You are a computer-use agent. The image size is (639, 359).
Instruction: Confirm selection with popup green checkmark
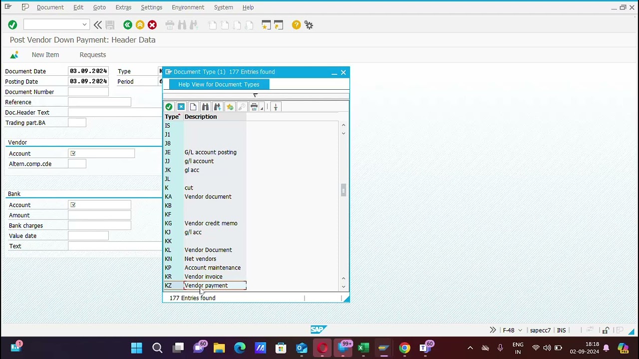pyautogui.click(x=169, y=107)
